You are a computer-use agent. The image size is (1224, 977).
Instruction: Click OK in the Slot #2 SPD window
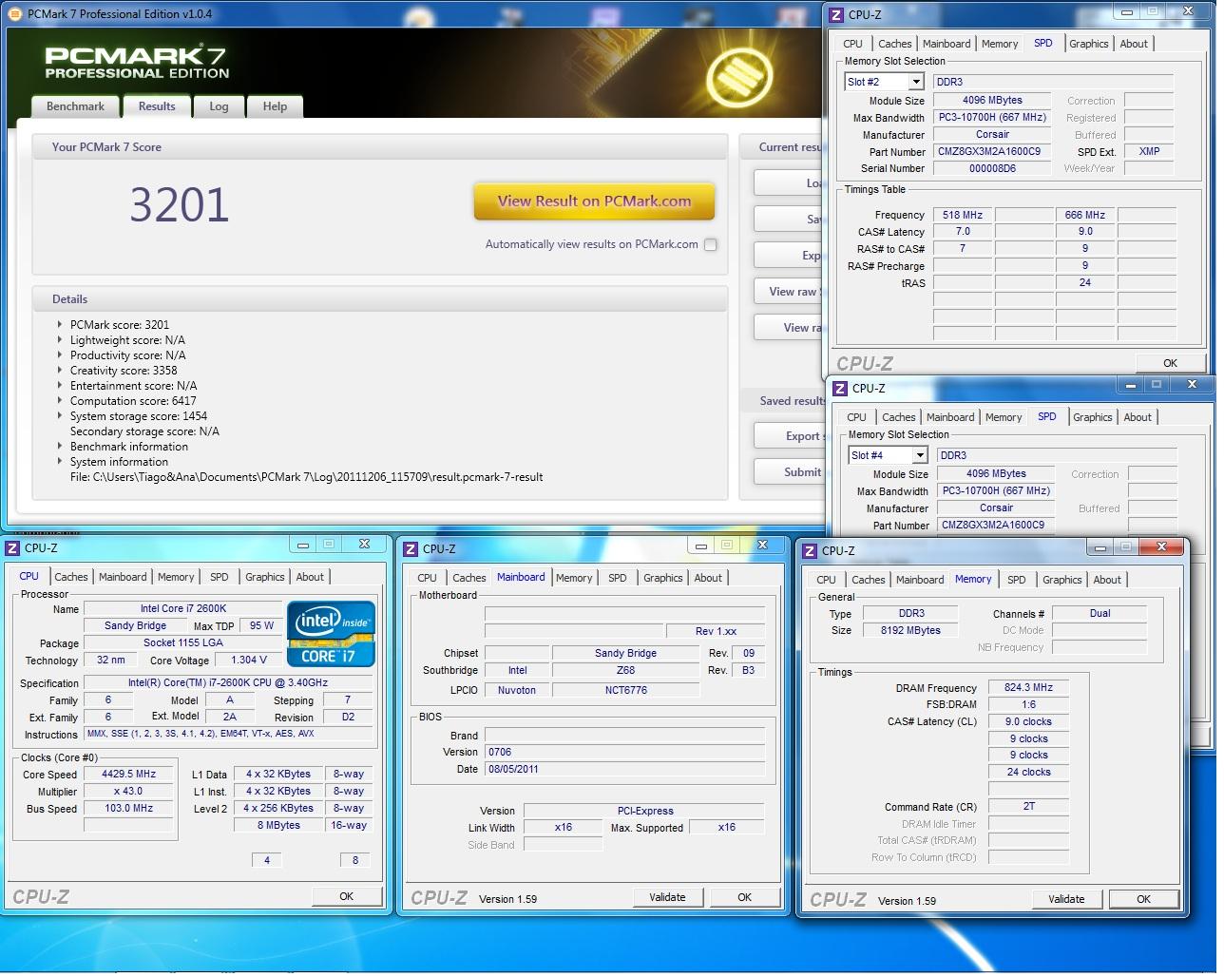pos(1170,363)
